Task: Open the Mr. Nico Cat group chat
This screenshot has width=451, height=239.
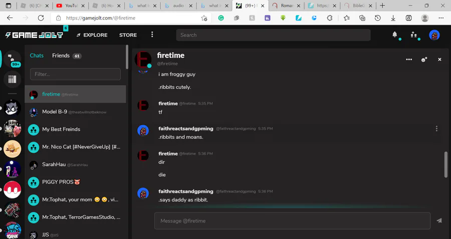Action: (x=75, y=147)
